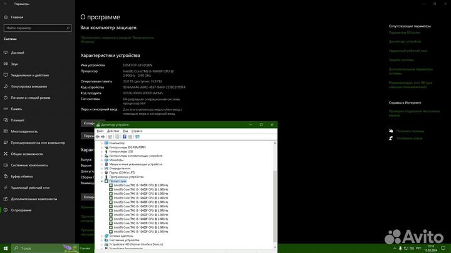Open notification center in taskbar
The height and width of the screenshot is (253, 451).
(x=443, y=248)
